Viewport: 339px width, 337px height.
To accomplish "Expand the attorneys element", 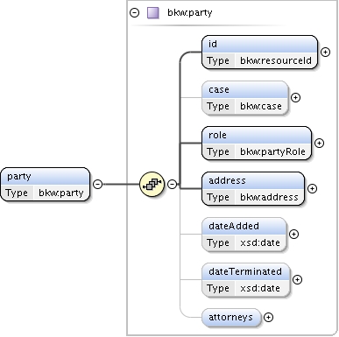I will 268,317.
